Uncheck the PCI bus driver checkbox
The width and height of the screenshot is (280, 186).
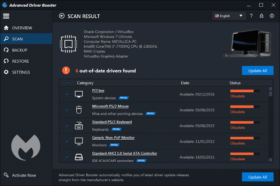tap(67, 94)
